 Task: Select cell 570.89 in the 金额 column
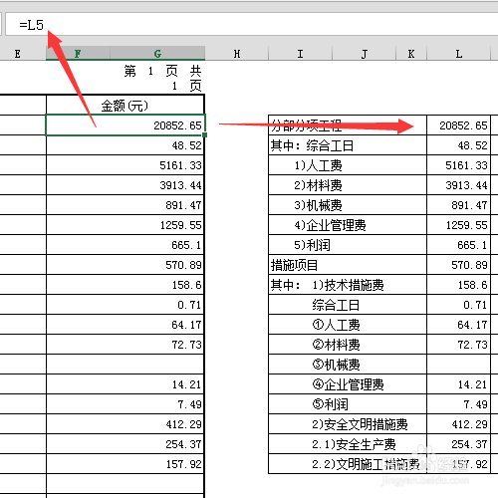tap(124, 265)
